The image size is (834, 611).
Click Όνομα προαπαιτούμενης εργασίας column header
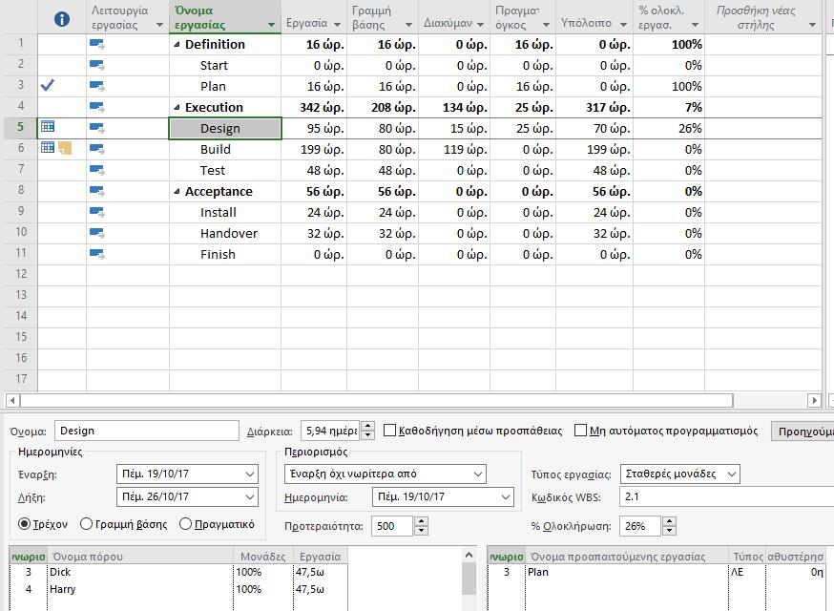(627, 557)
